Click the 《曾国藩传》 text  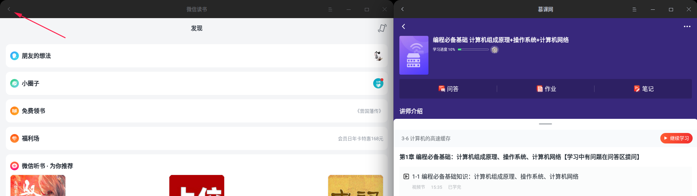tap(369, 111)
